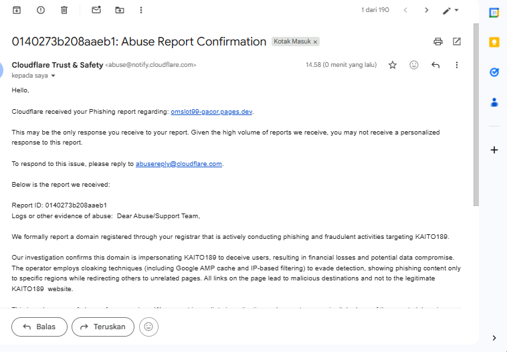This screenshot has width=507, height=352.
Task: Click the sender name Cloudflare Trust & Safety
Action: tap(58, 65)
